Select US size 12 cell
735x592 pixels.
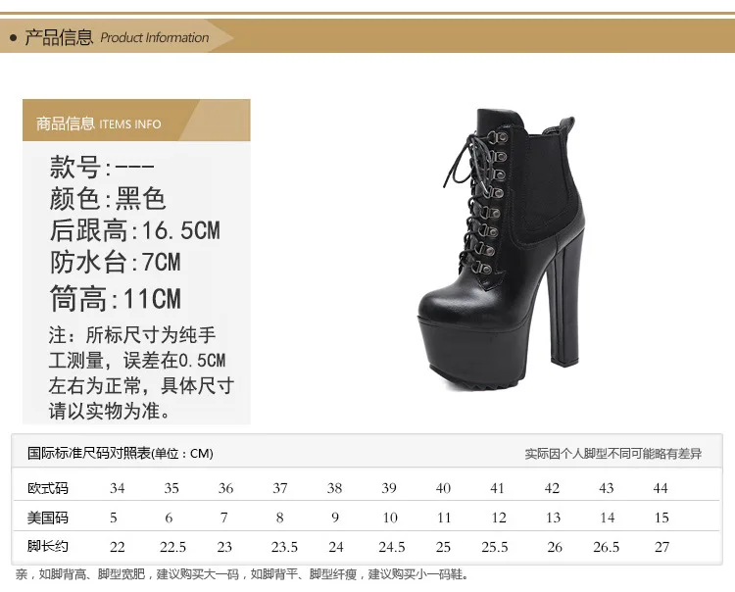[499, 518]
